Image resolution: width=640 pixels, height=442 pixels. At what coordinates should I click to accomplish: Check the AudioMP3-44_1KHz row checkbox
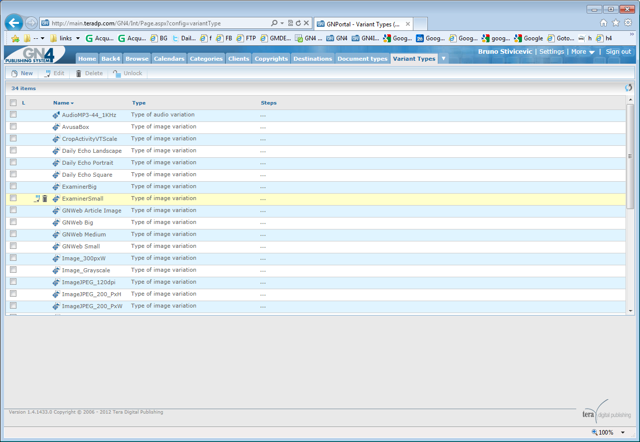[13, 114]
